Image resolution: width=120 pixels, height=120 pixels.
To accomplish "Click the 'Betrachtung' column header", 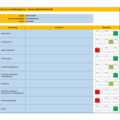I will pyautogui.click(x=13, y=27).
